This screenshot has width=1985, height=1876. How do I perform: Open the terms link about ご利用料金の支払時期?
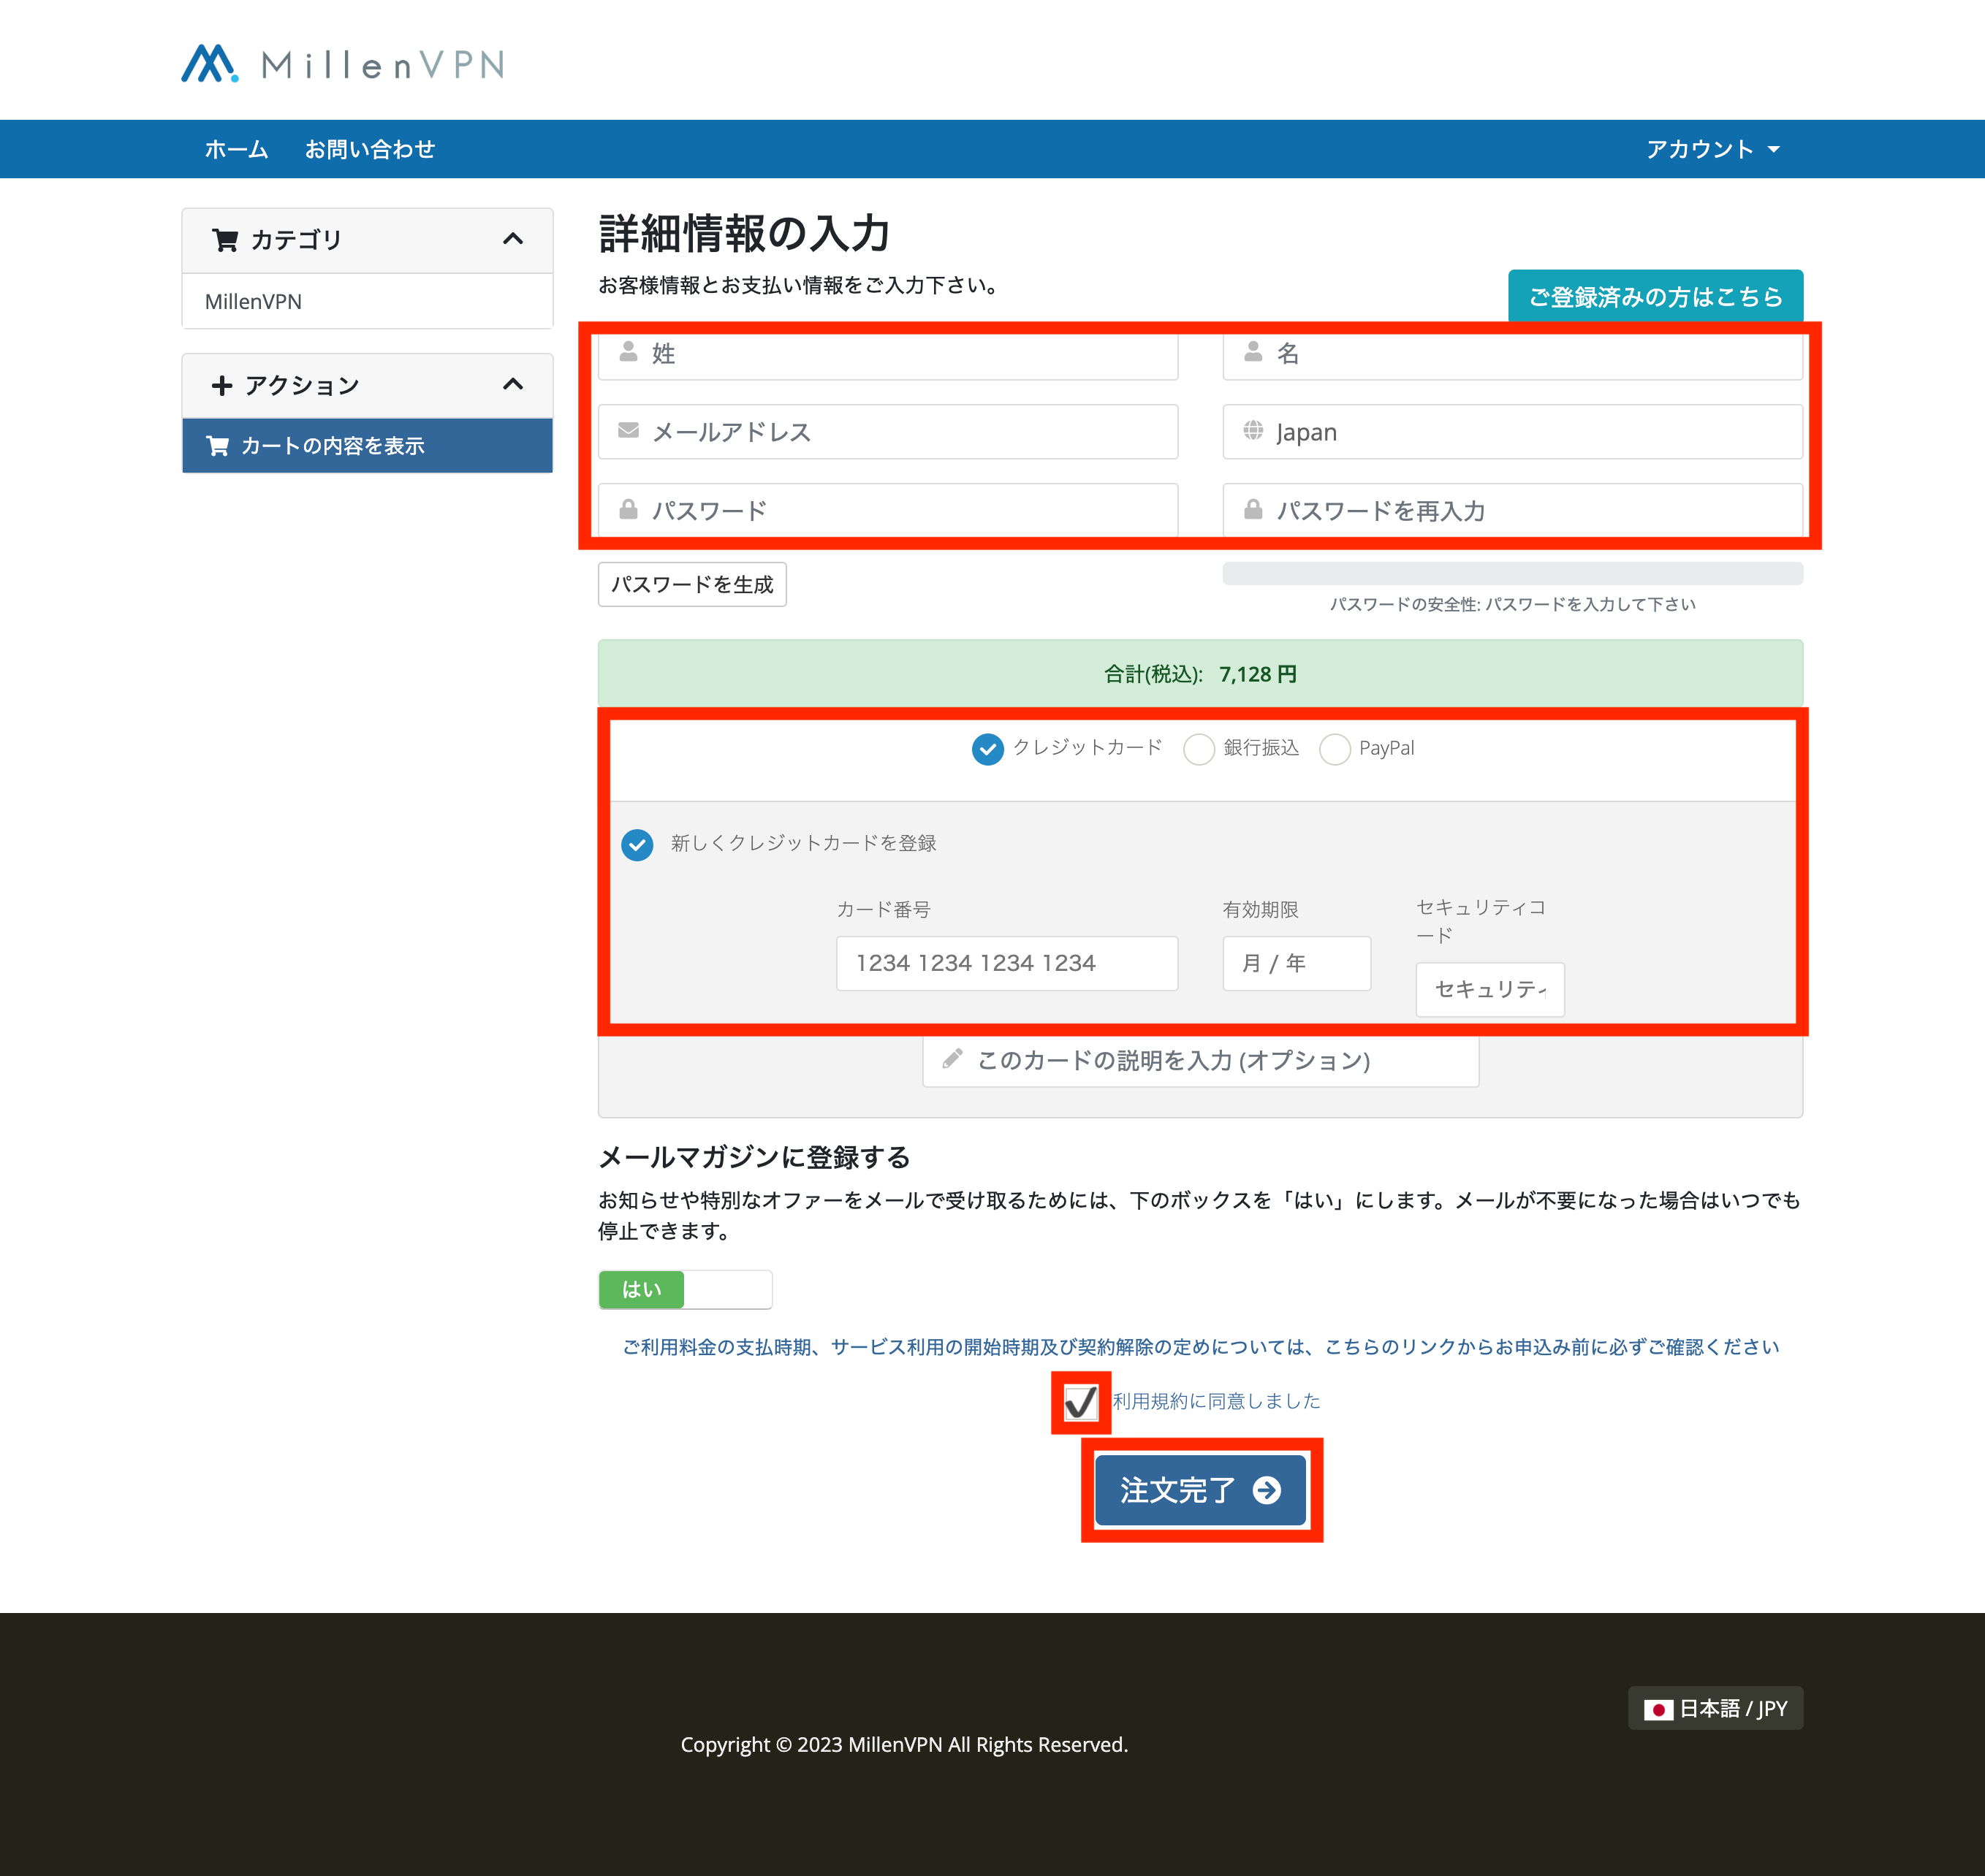click(1201, 1347)
